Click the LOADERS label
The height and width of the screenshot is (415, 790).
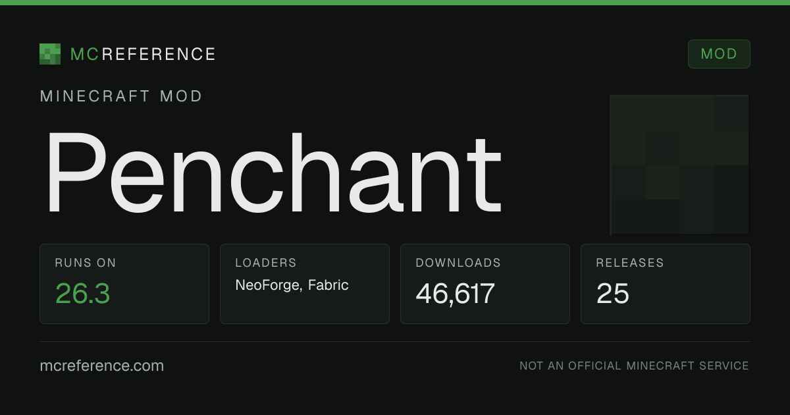(266, 263)
